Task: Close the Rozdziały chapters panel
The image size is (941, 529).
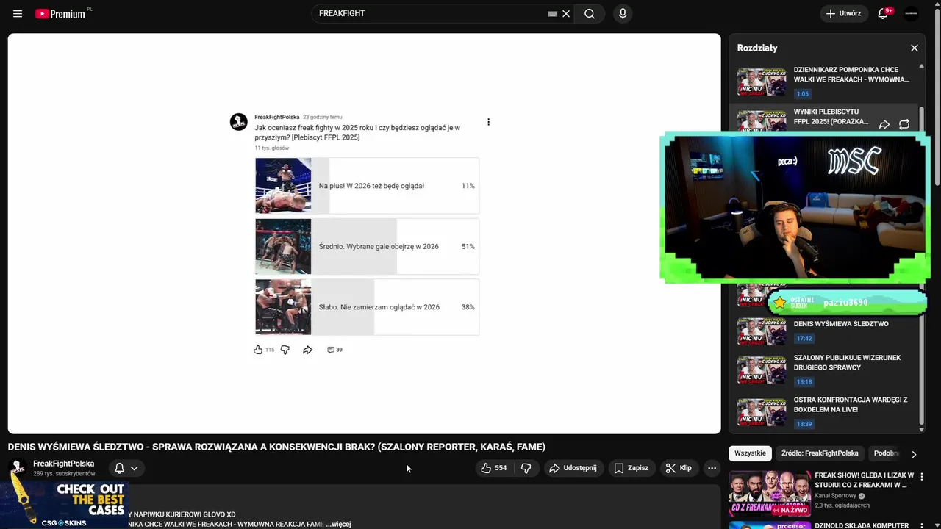Action: (915, 48)
